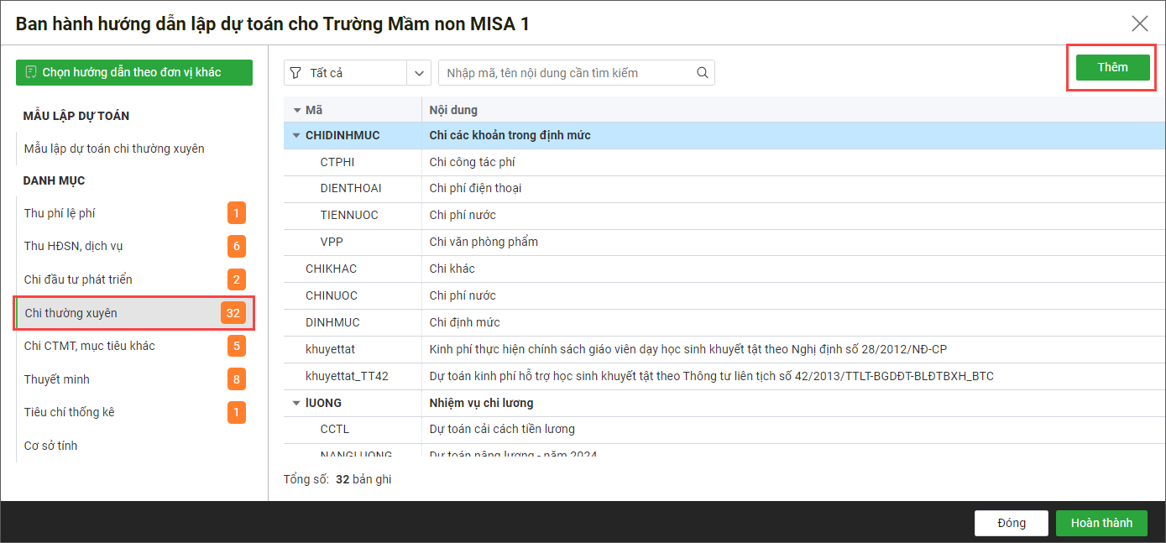This screenshot has height=543, width=1166.
Task: Collapse the lUONG group row
Action: 296,403
